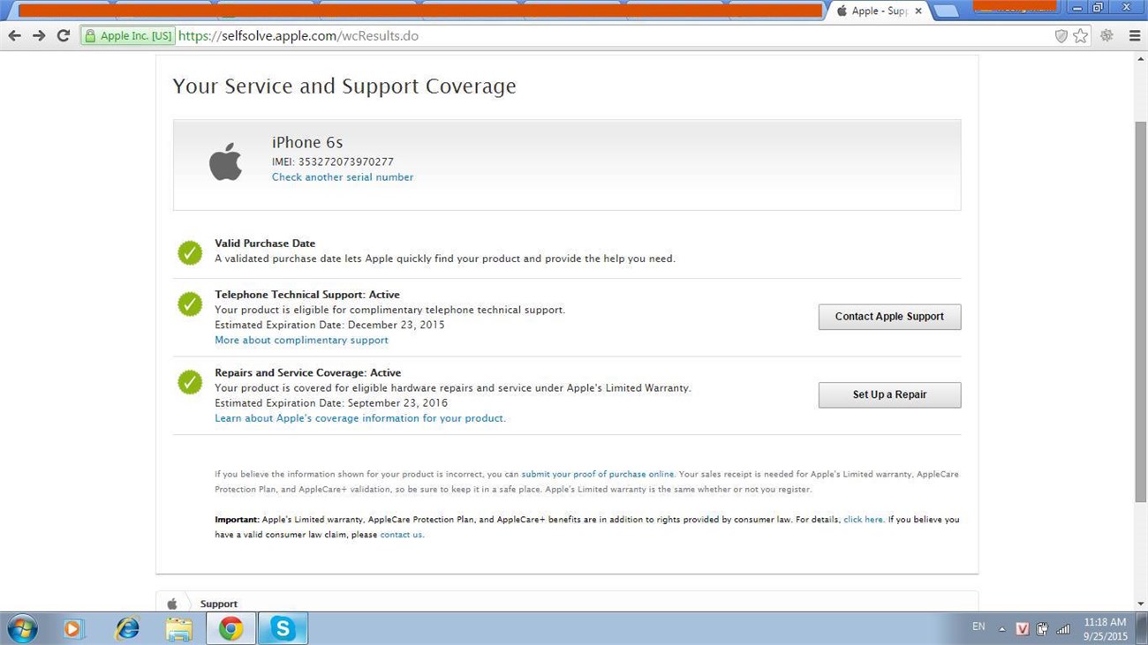
Task: Click Telephone Technical Support: Active heading
Action: coord(307,295)
